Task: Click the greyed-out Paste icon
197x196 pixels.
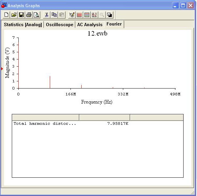Action: pyautogui.click(x=62, y=15)
